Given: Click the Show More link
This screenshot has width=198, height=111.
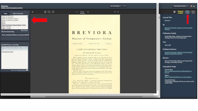Looking at the screenshot, I should point(24,30).
